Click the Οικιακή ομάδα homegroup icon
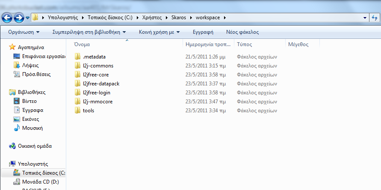The height and width of the screenshot is (190, 381). 12,146
